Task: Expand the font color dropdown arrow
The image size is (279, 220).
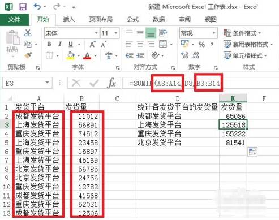Action: [96, 55]
